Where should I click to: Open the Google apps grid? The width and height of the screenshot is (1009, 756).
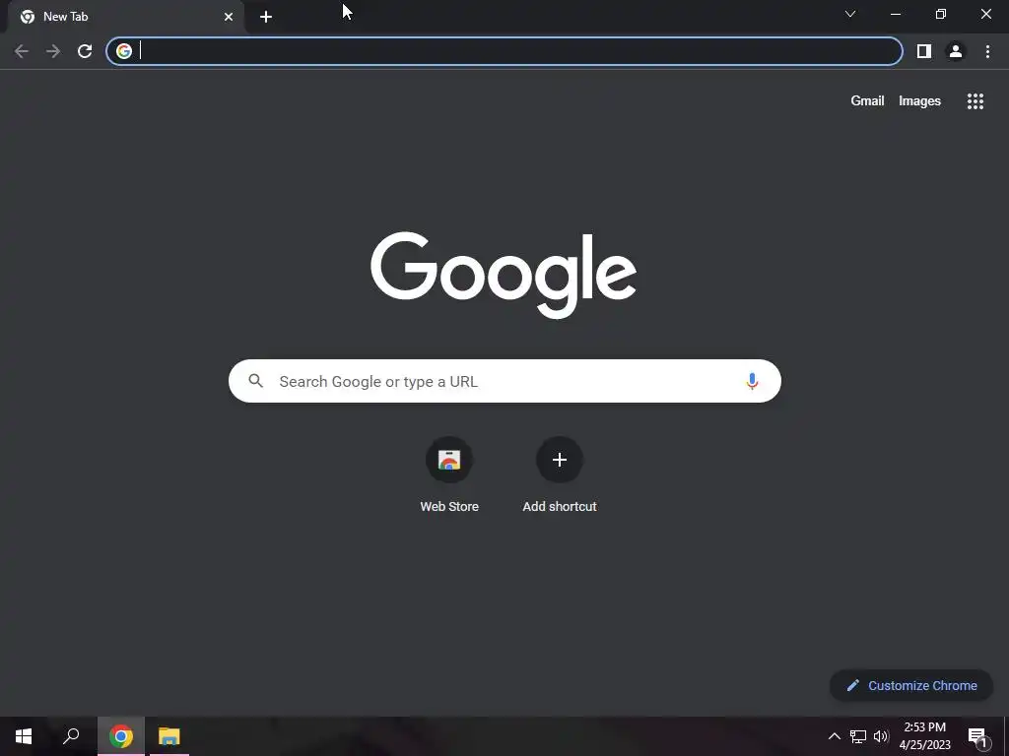coord(975,101)
